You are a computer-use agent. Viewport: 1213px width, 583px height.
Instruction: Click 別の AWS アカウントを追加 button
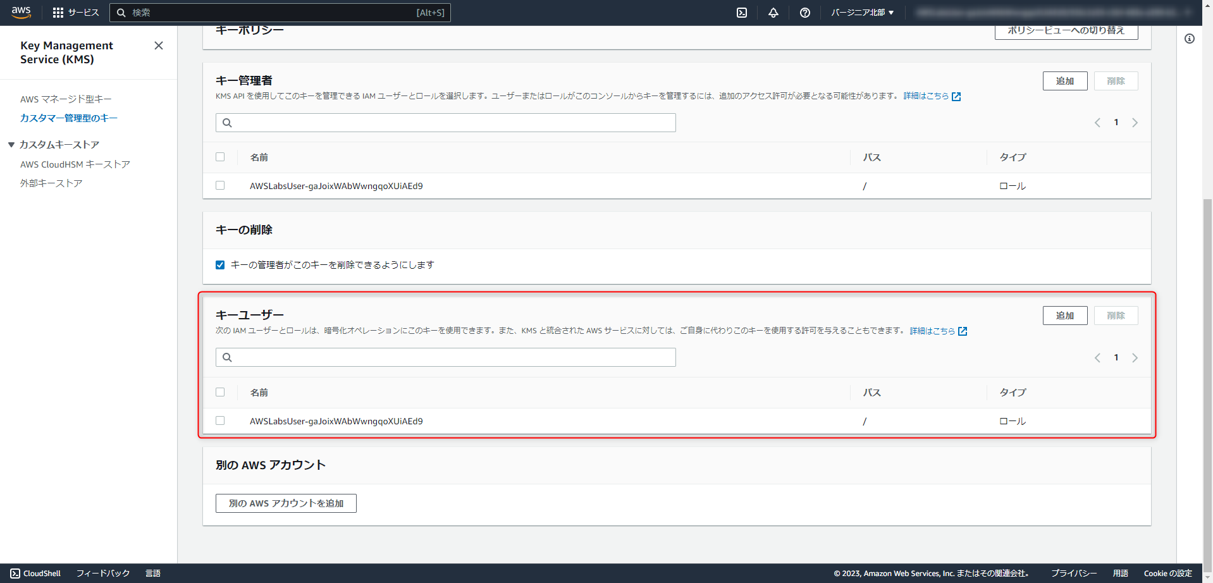[285, 503]
